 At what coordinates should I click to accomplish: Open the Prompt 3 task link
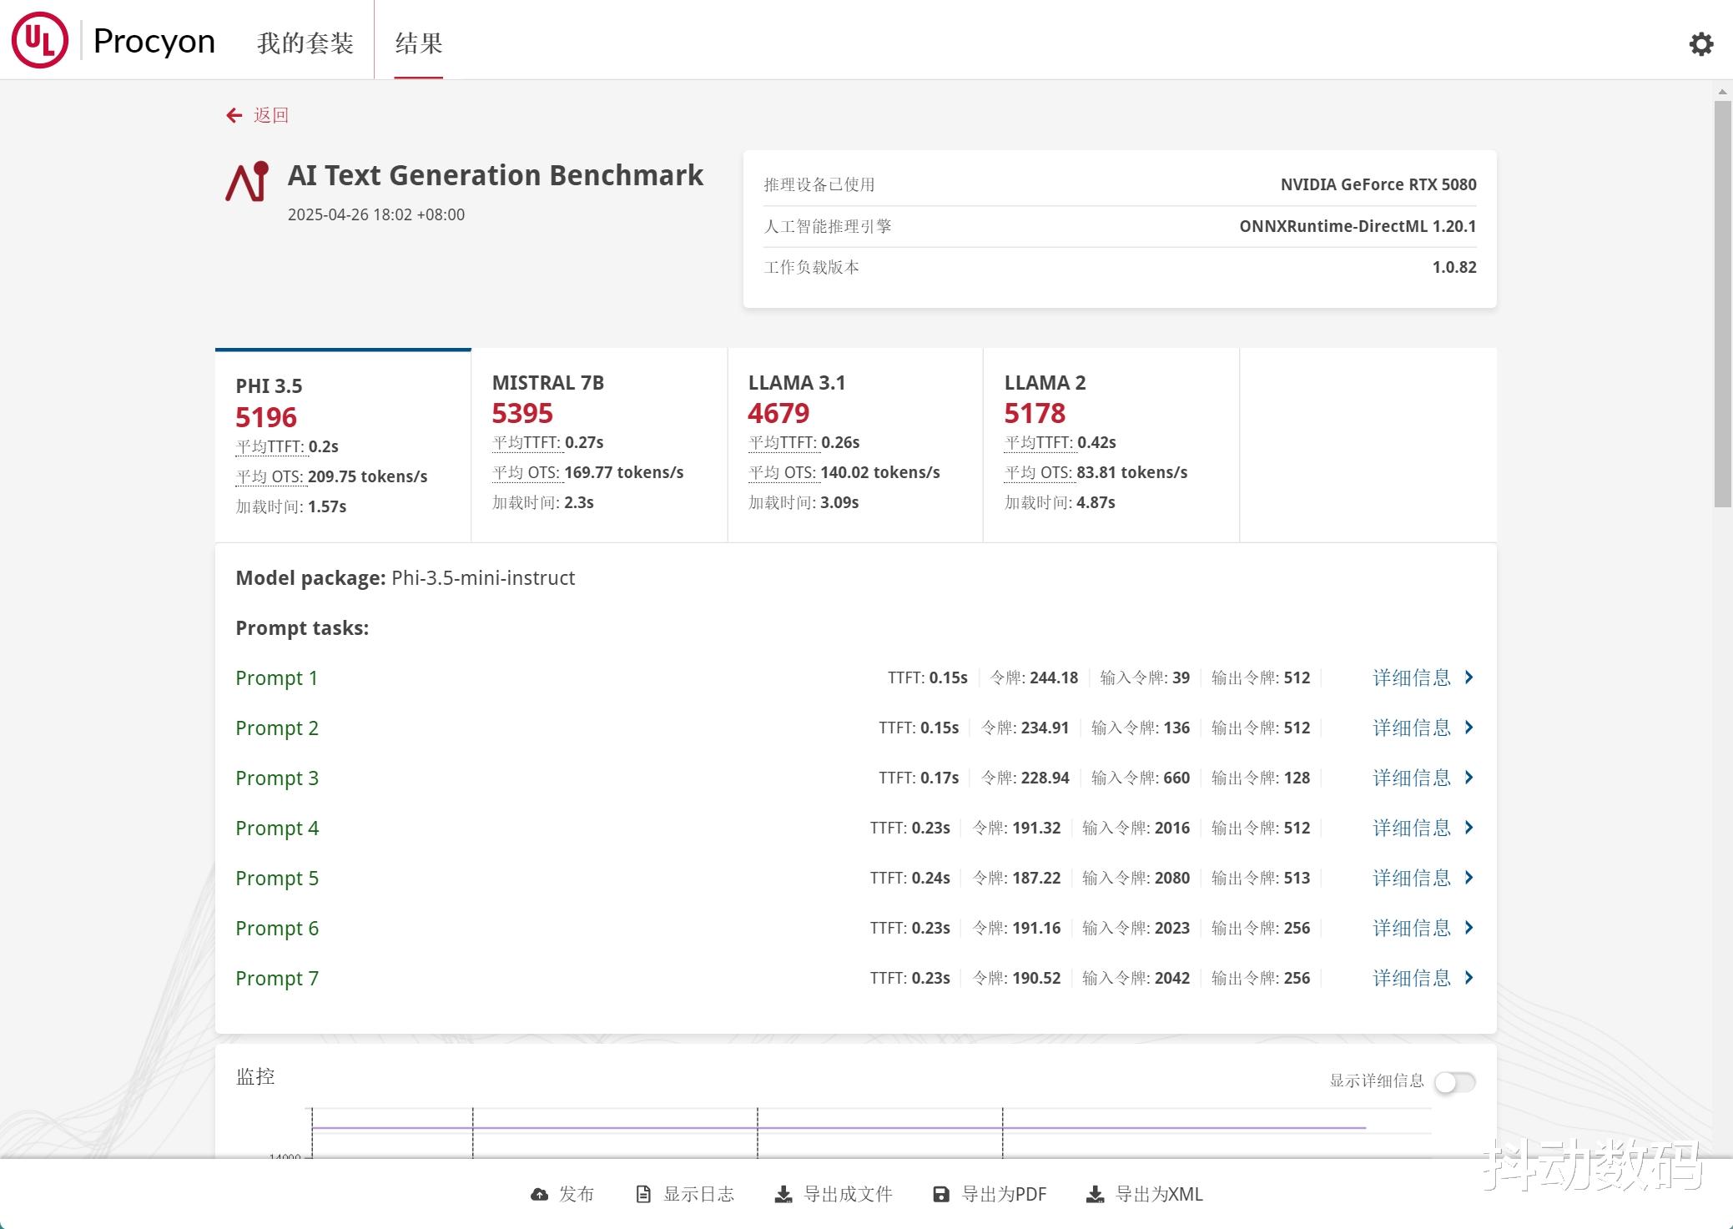click(277, 778)
